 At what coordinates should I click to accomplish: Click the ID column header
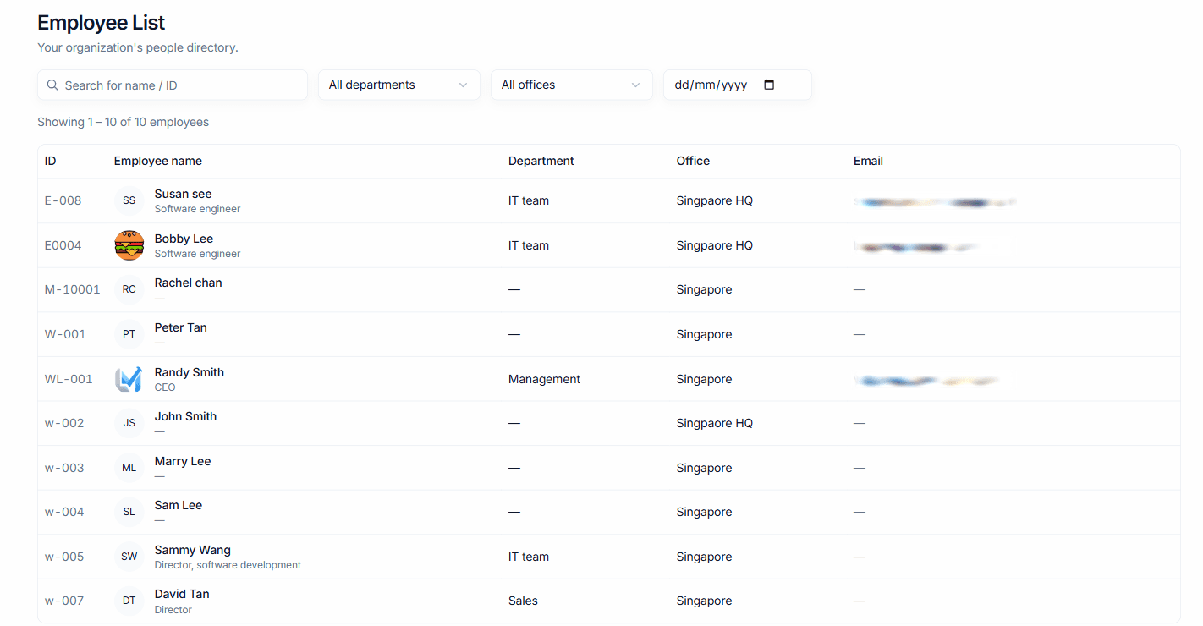coord(51,161)
